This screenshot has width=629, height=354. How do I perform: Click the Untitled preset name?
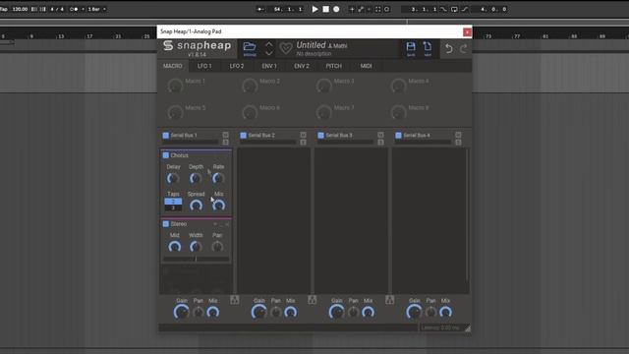311,45
